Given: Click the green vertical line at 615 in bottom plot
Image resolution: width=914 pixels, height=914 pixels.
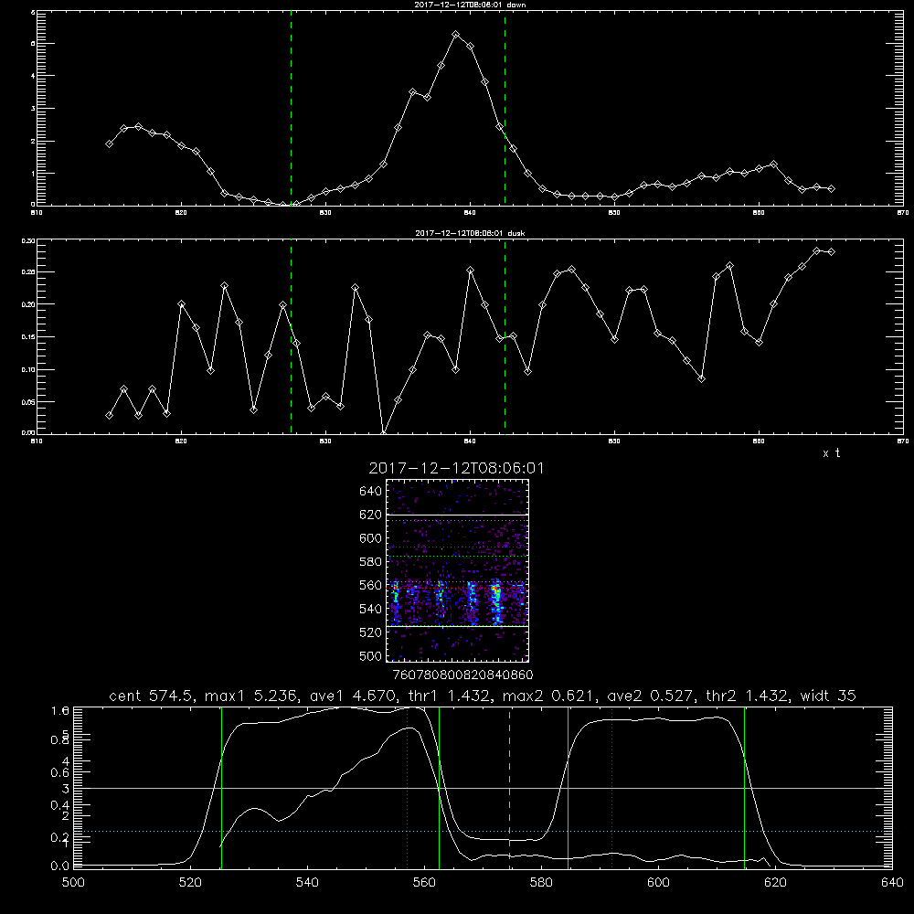Looking at the screenshot, I should [744, 788].
